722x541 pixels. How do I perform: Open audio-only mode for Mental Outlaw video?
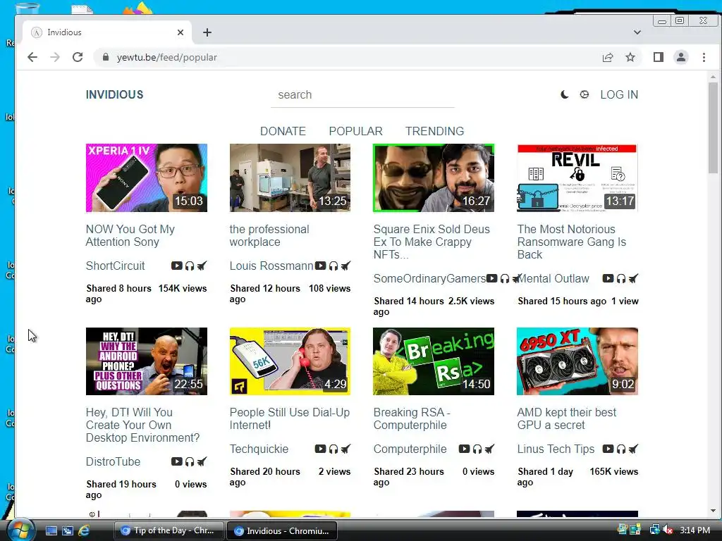[621, 278]
